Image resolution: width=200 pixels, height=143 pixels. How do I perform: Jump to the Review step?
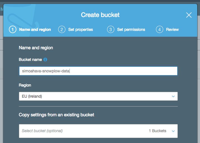[172, 29]
